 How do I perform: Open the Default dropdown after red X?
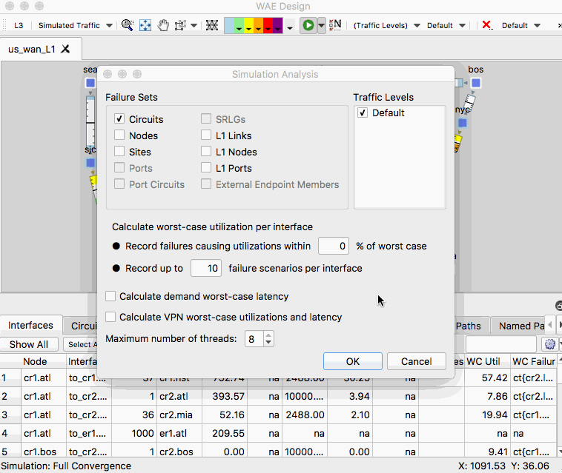coord(520,25)
